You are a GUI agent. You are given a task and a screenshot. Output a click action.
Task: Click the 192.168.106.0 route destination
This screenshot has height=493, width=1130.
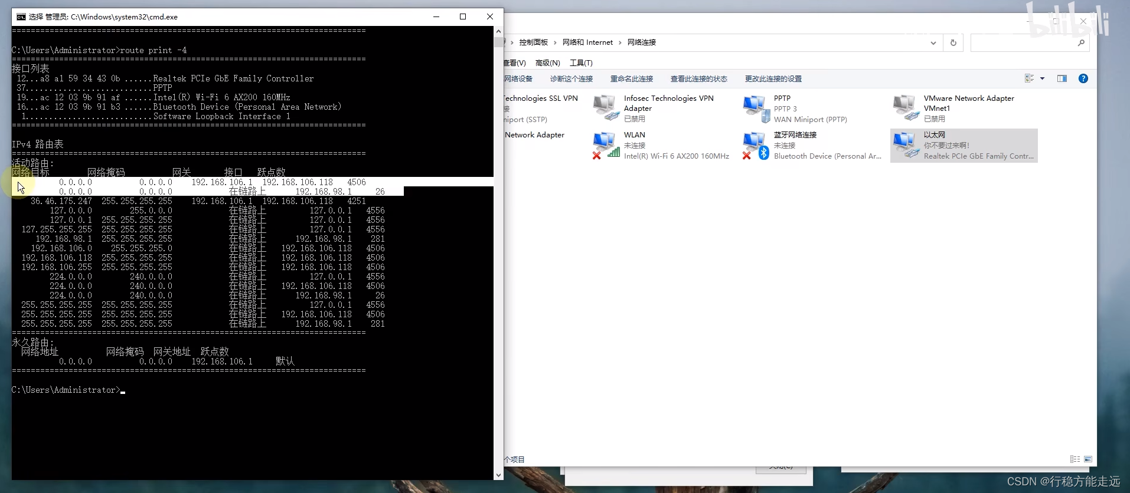61,248
